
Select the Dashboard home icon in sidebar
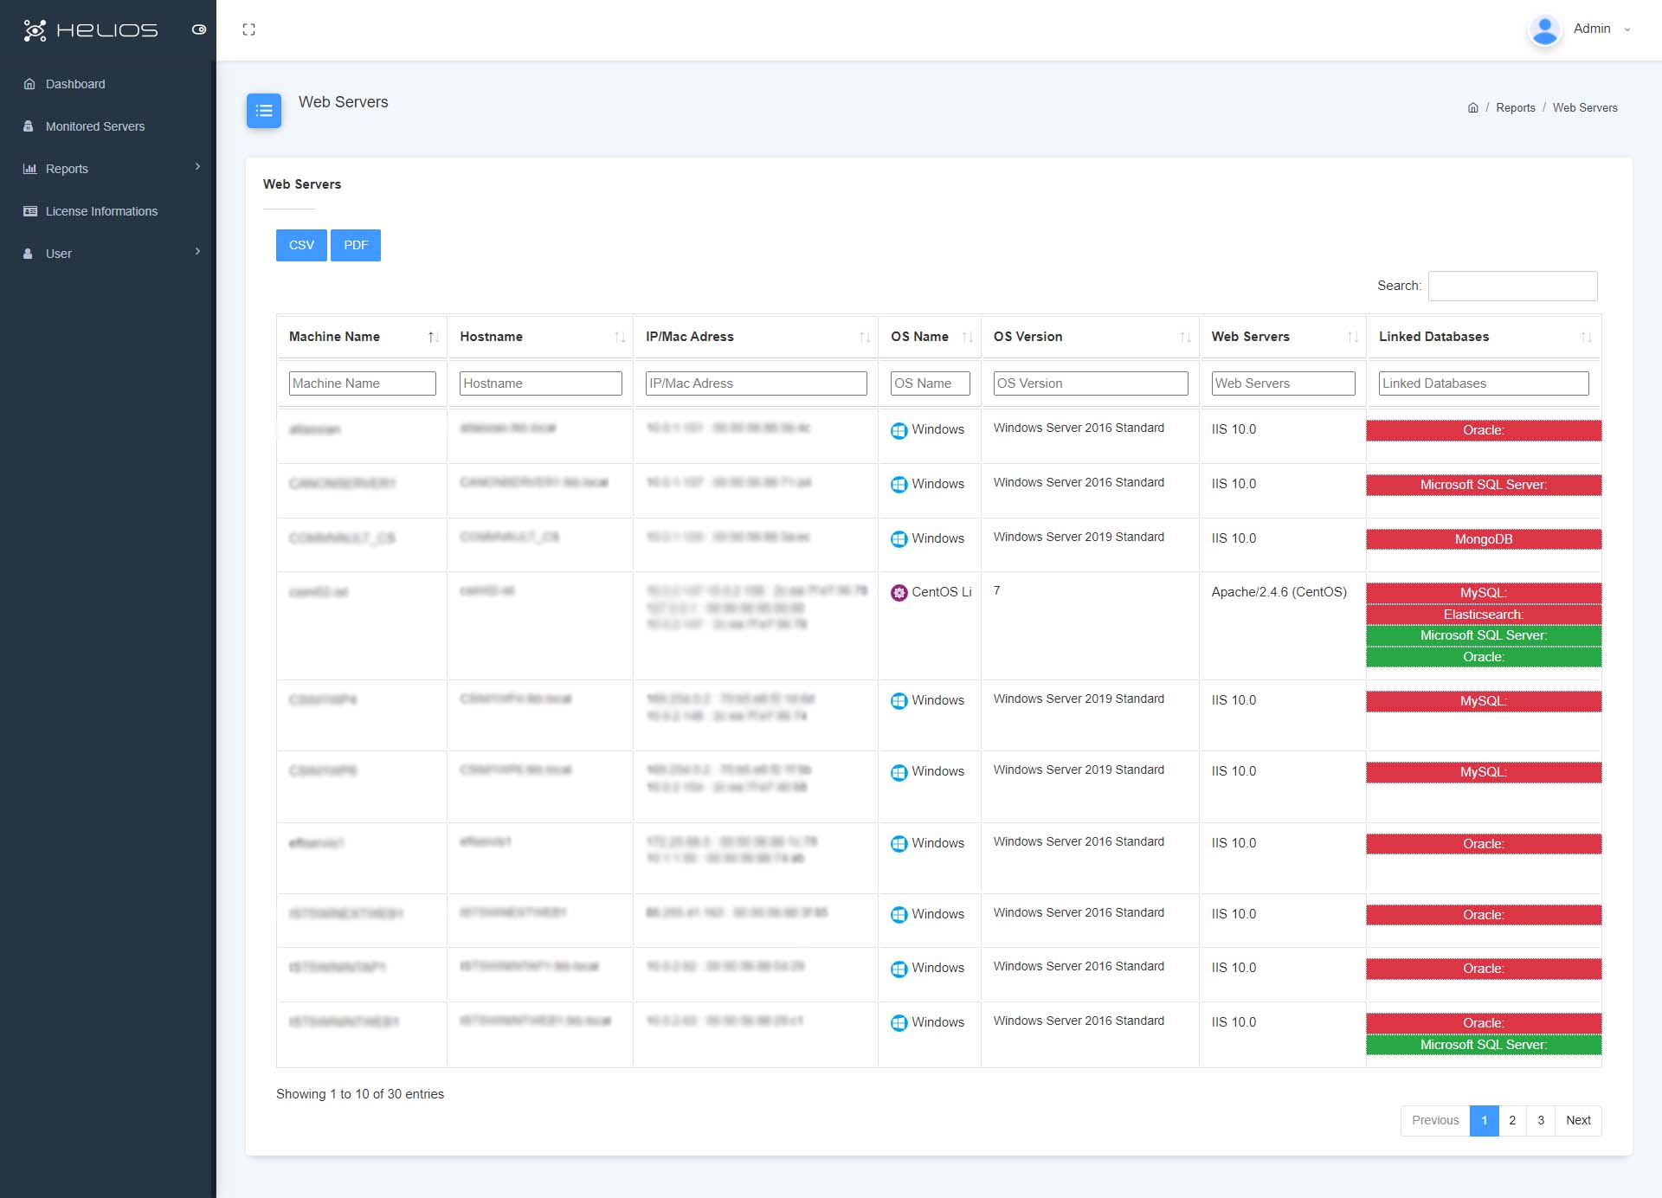(29, 84)
